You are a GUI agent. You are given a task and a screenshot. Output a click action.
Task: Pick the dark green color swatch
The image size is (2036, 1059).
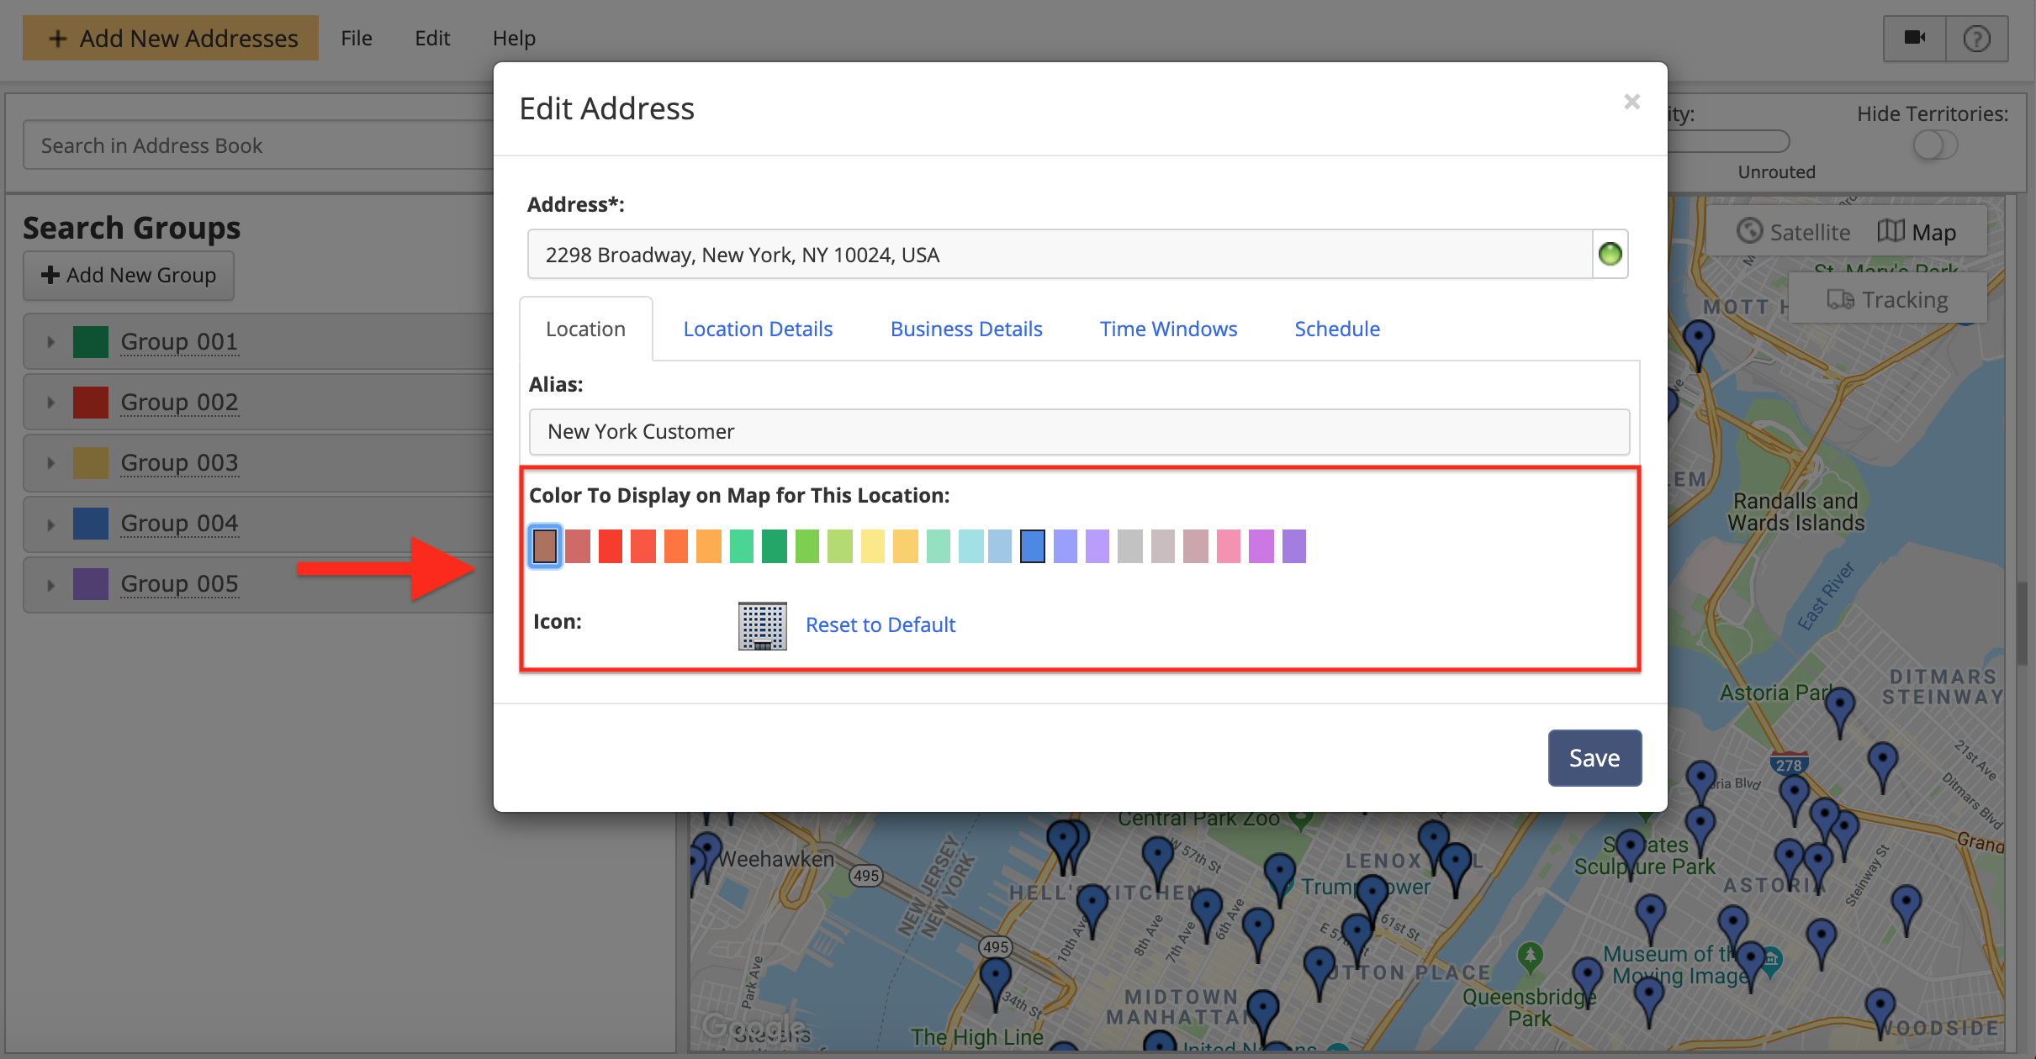click(x=774, y=546)
